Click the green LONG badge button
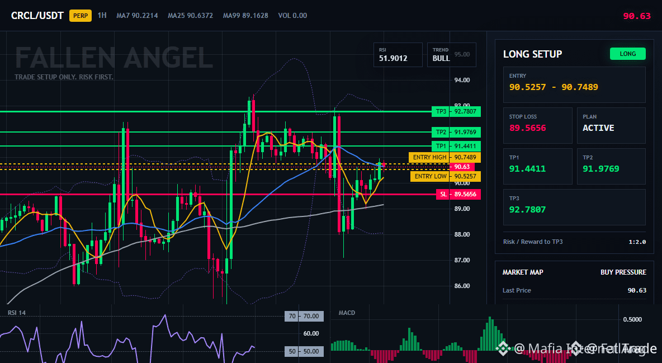Viewport: 662px width, 363px height. point(628,54)
